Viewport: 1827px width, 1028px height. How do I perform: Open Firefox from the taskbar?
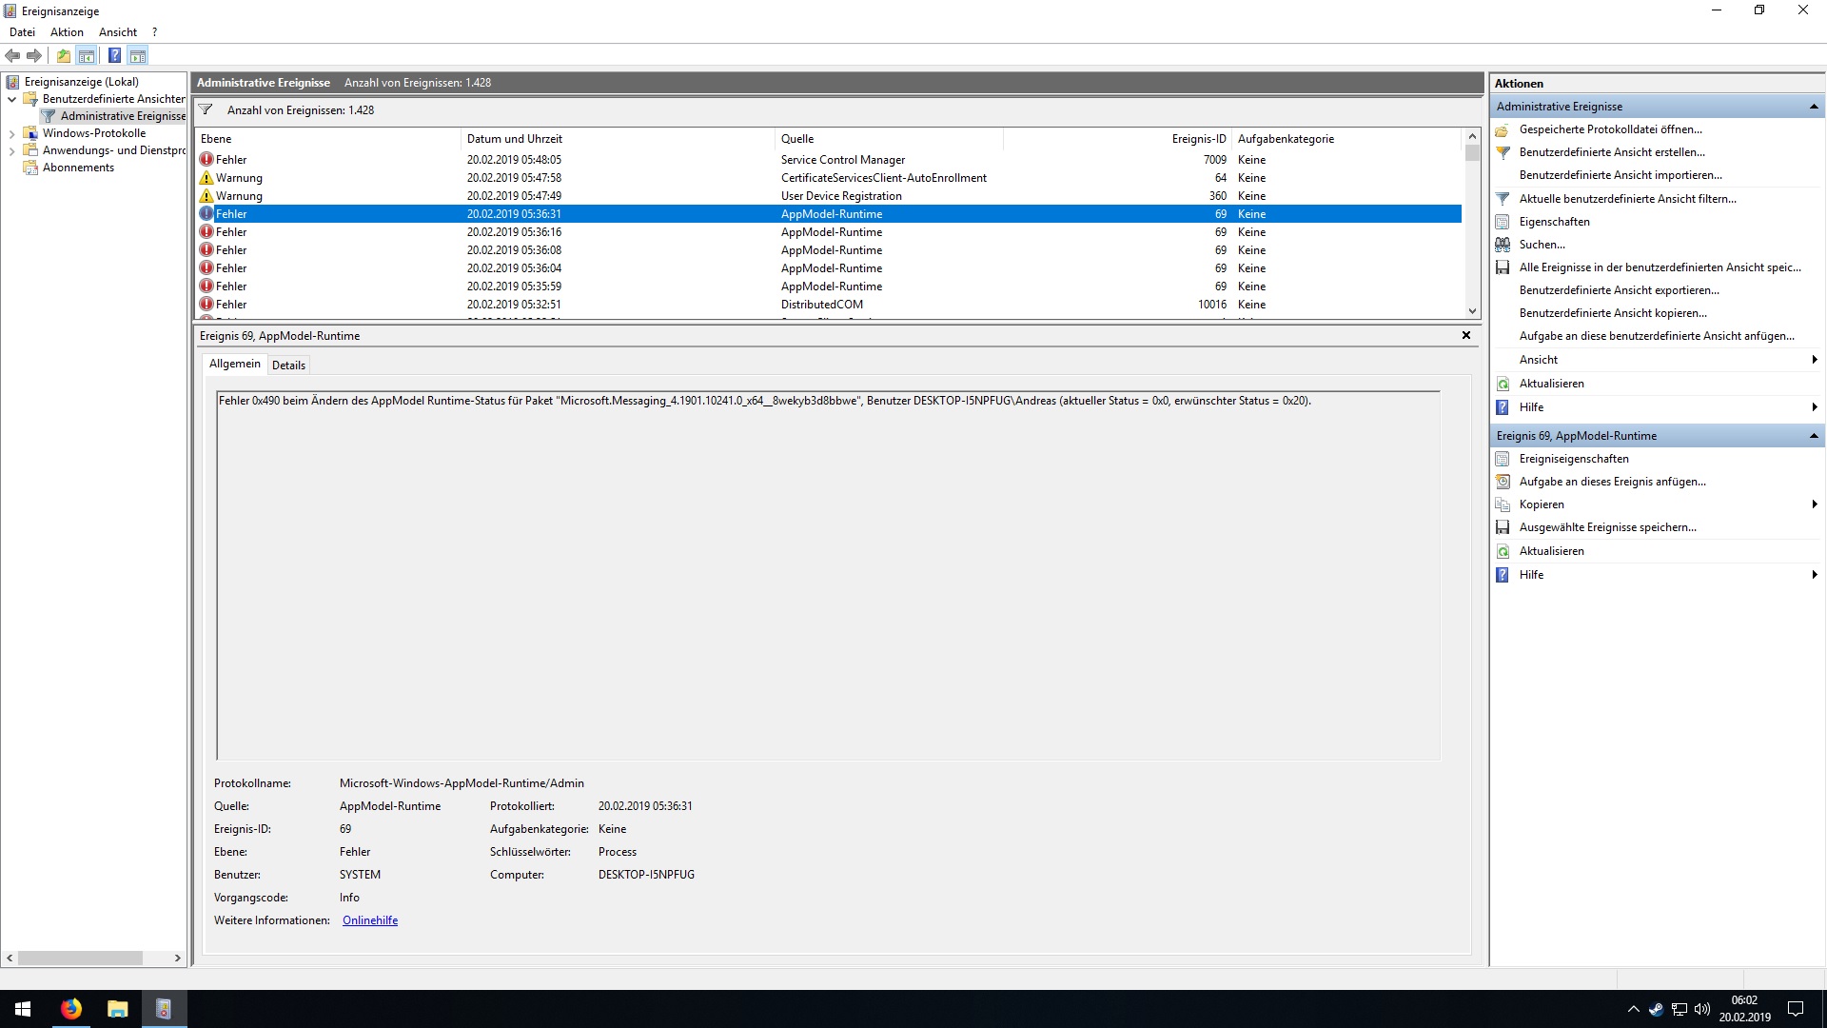pyautogui.click(x=71, y=1009)
